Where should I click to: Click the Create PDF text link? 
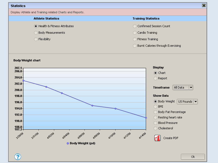click(171, 138)
